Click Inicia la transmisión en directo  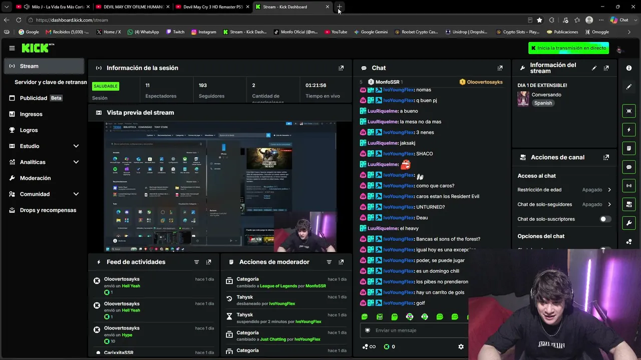point(568,48)
